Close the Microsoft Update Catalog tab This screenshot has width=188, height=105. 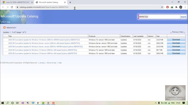coord(65,2)
